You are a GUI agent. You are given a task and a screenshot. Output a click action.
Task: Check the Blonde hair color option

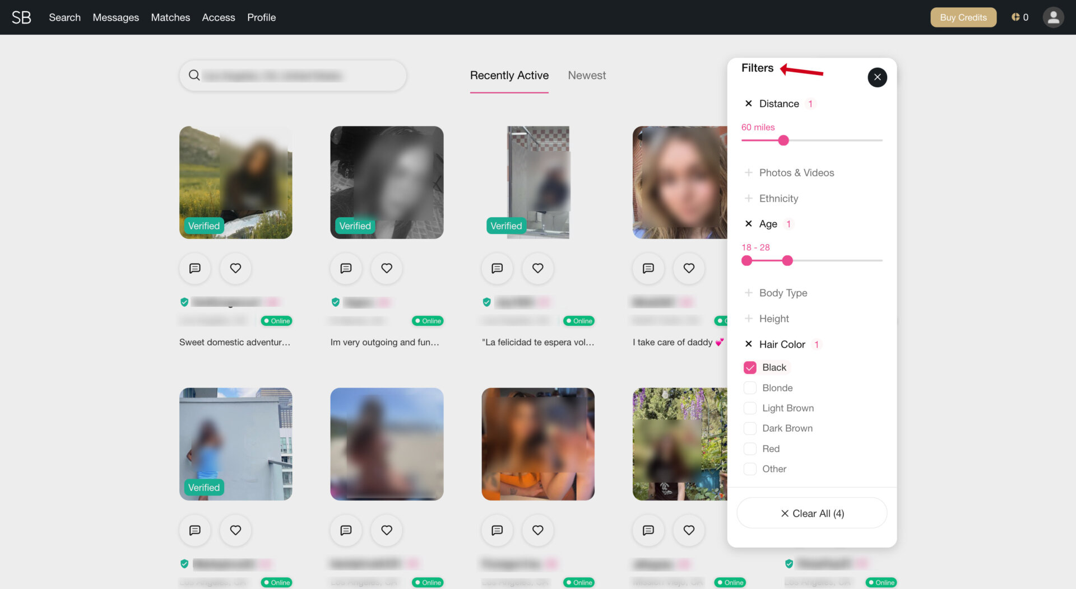tap(750, 388)
